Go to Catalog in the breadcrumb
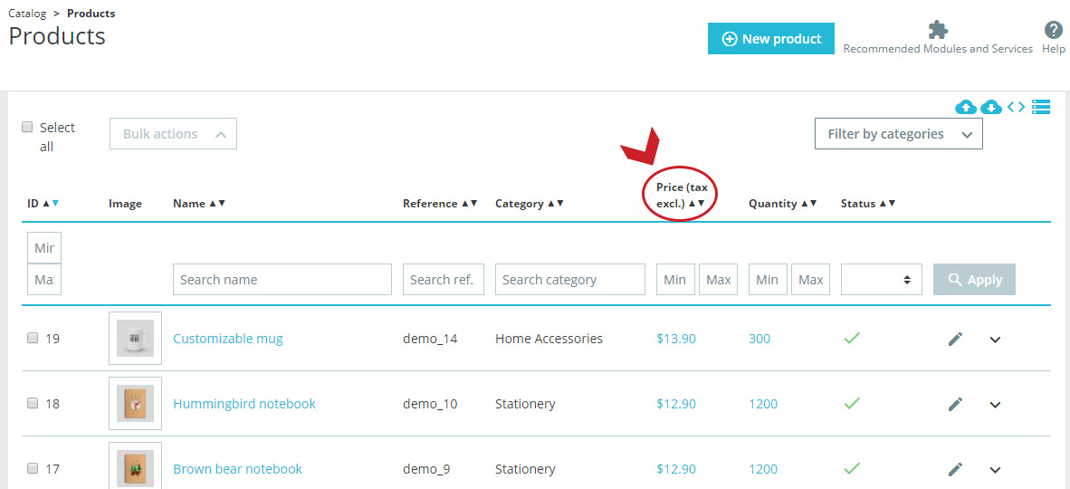Viewport: 1070px width, 489px height. 27,13
